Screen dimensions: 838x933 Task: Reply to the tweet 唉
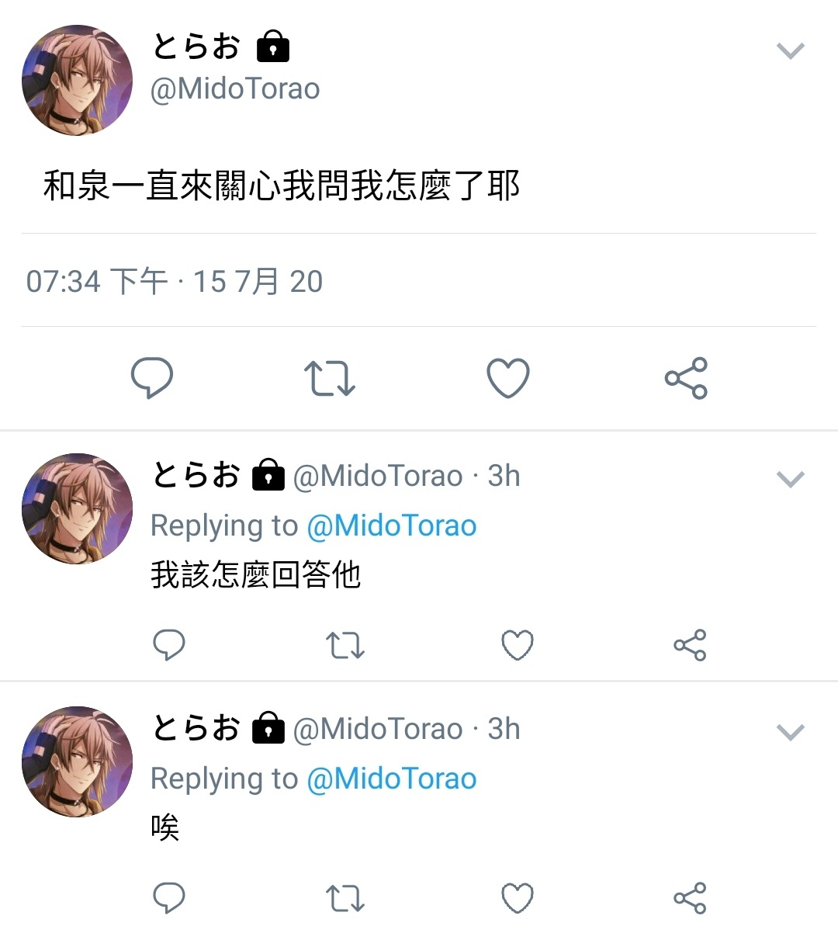pyautogui.click(x=168, y=898)
